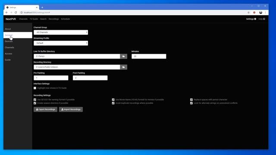Open Channels in the top navigation

click(x=23, y=19)
